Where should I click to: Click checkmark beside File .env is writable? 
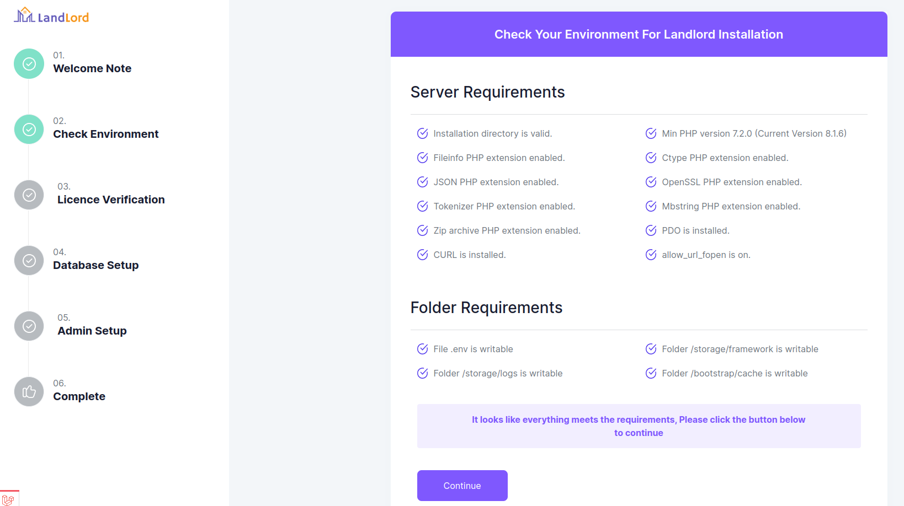point(422,349)
